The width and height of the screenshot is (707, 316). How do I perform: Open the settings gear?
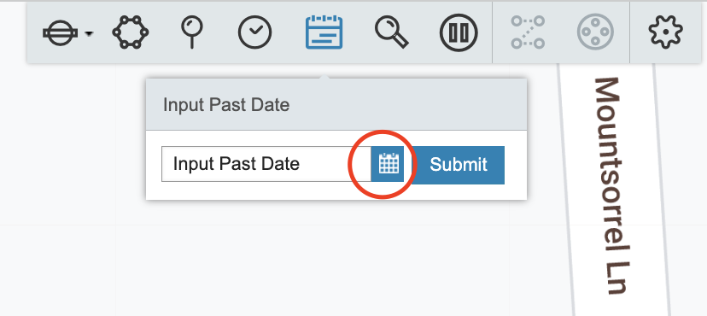665,32
